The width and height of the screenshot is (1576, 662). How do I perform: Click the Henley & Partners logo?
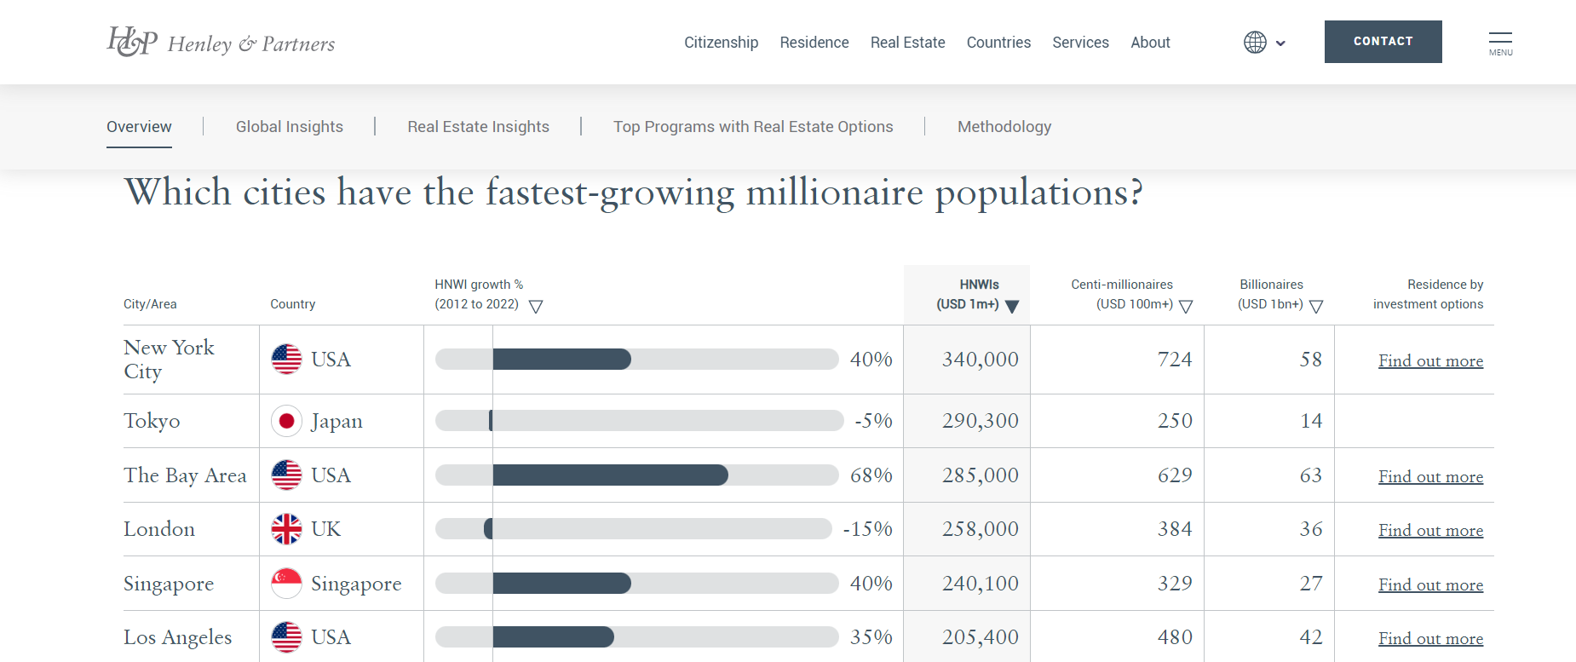[221, 42]
